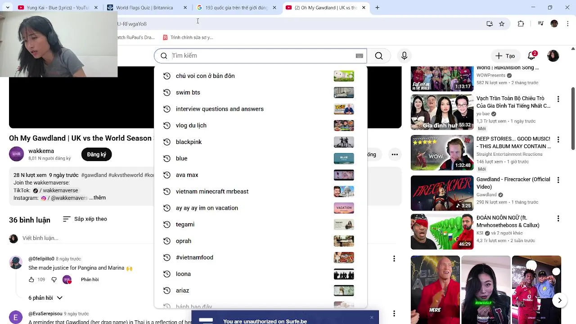The height and width of the screenshot is (324, 576).
Task: Open wakkema channel name link
Action: (41, 151)
